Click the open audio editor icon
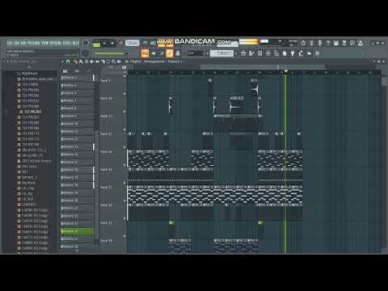The width and height of the screenshot is (388, 291). [312, 43]
